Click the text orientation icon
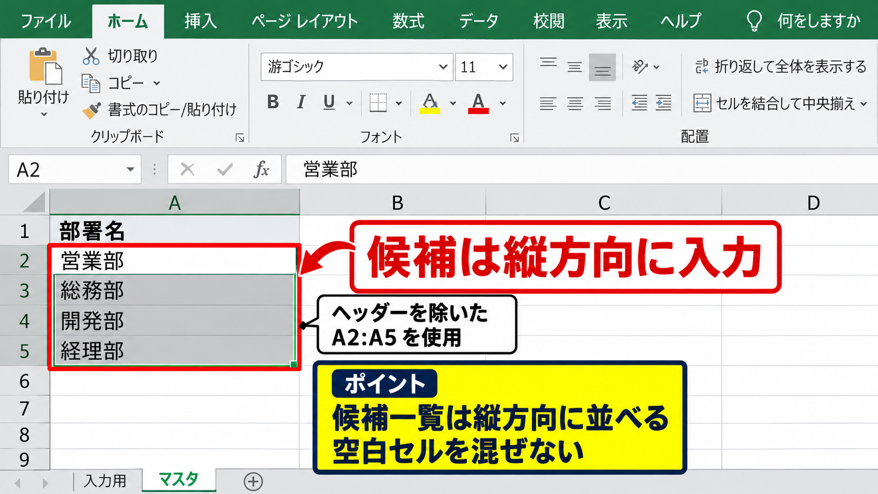Viewport: 878px width, 494px height. pos(640,67)
